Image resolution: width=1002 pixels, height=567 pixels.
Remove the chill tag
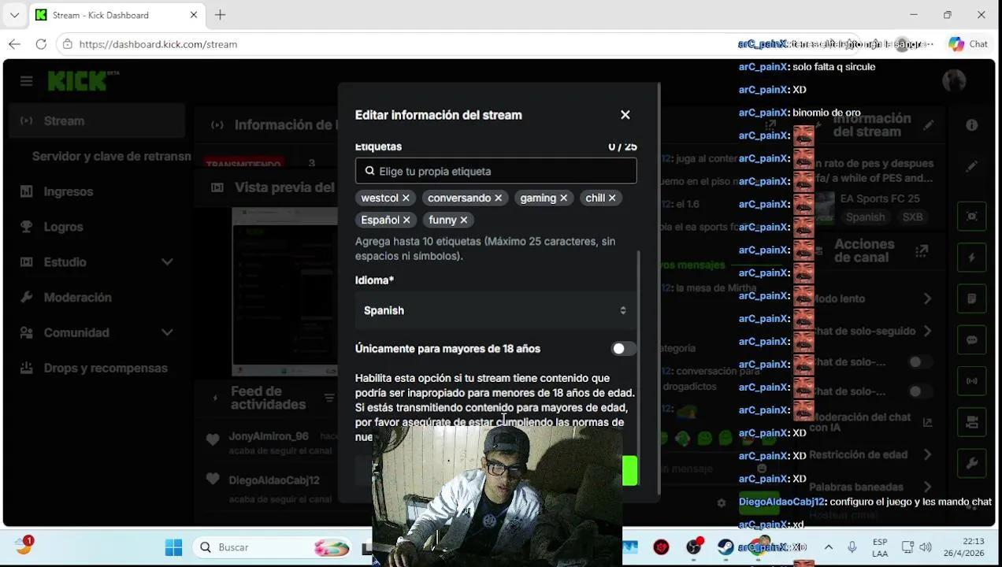tap(612, 198)
